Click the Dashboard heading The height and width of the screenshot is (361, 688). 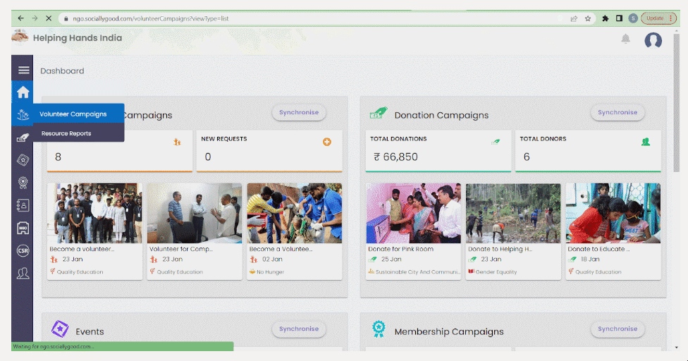tap(62, 71)
